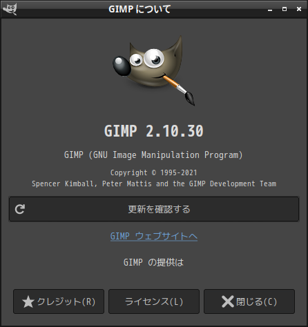The width and height of the screenshot is (308, 327).
Task: Check for updates with 更新を確認する
Action: coord(154,209)
